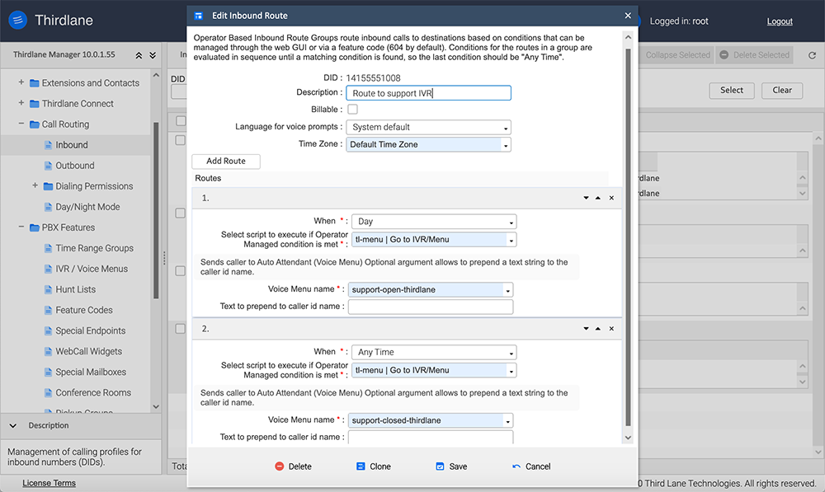Move route 1 down with arrow icon

(x=585, y=199)
